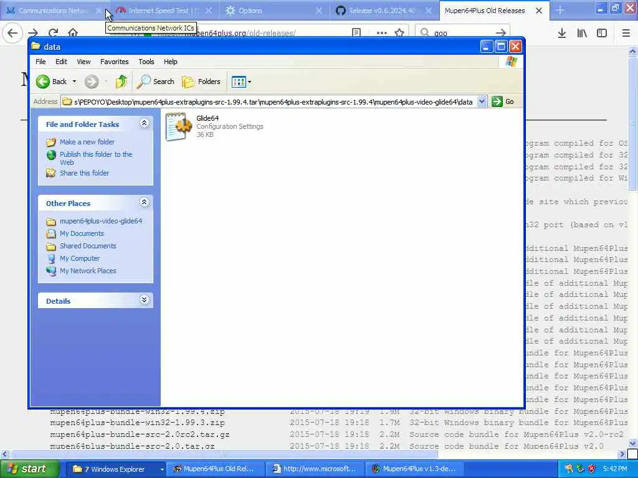Image resolution: width=638 pixels, height=478 pixels.
Task: Click the search go arrow
Action: click(x=501, y=33)
